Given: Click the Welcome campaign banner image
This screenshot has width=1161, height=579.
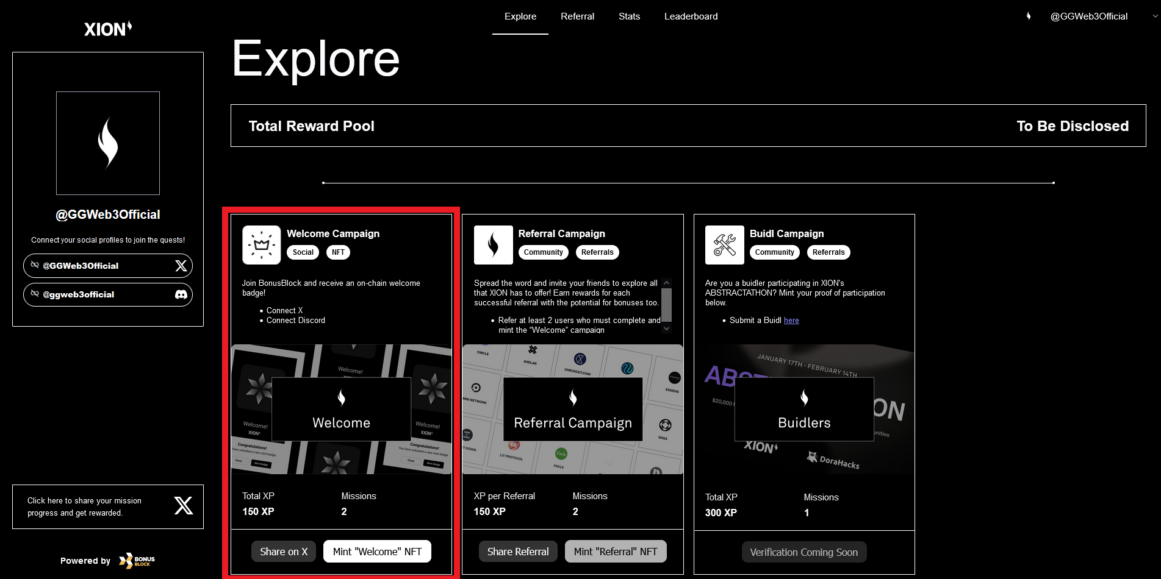Looking at the screenshot, I should pos(341,409).
